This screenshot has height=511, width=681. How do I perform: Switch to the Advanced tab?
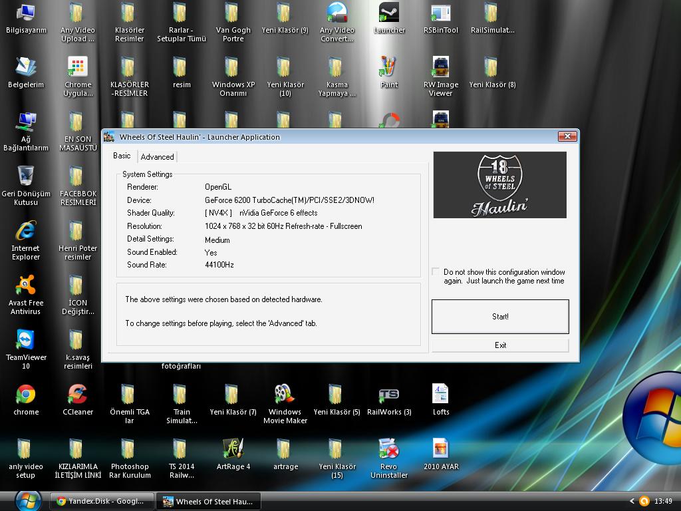(x=157, y=157)
